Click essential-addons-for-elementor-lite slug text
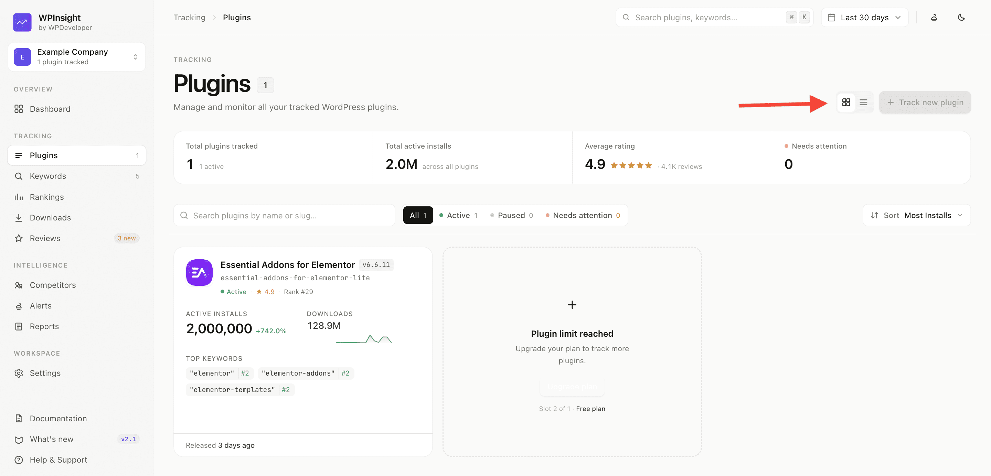Viewport: 991px width, 476px height. pos(295,278)
